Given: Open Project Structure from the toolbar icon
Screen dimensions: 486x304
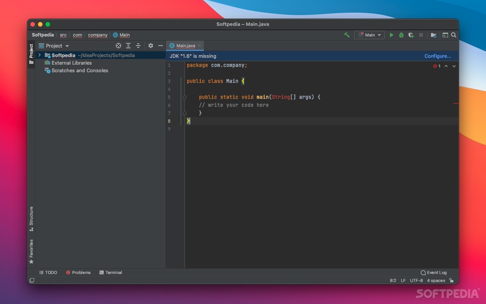Looking at the screenshot, I should coord(434,35).
